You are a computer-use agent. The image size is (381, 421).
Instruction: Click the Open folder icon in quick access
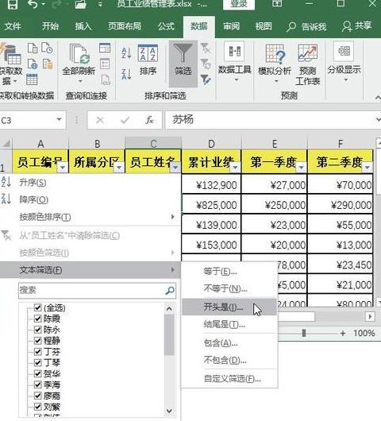80,4
